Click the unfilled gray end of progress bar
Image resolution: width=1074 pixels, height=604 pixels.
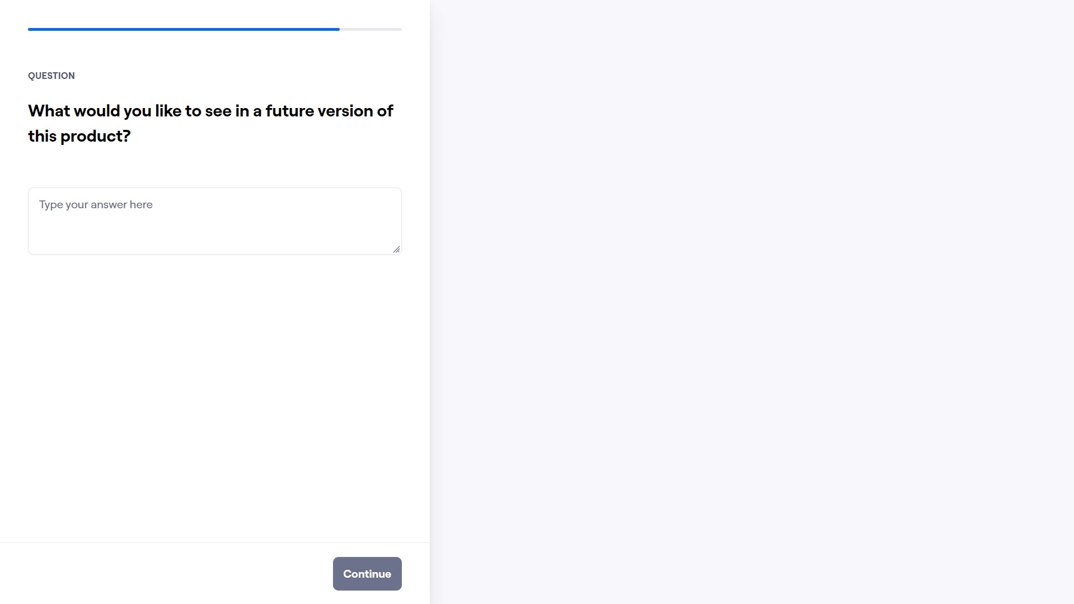click(x=370, y=29)
